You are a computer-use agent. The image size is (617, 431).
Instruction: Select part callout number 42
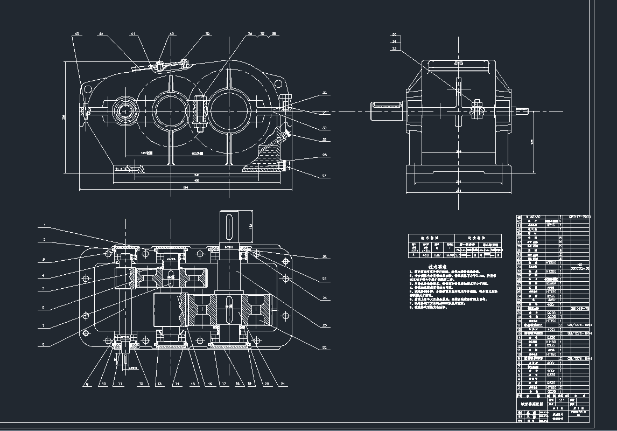click(x=101, y=34)
